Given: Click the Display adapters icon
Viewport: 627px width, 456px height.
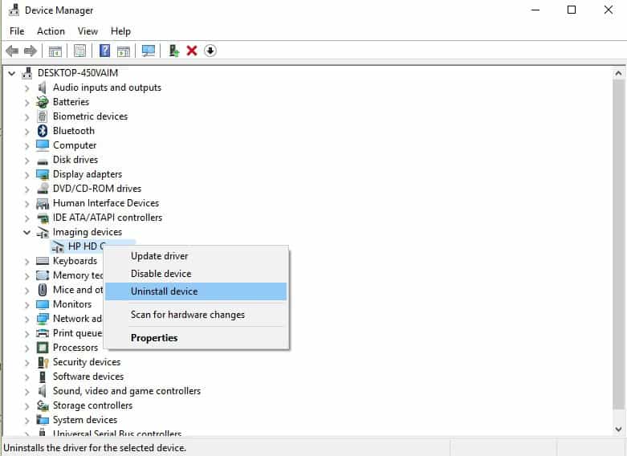Looking at the screenshot, I should coord(43,174).
